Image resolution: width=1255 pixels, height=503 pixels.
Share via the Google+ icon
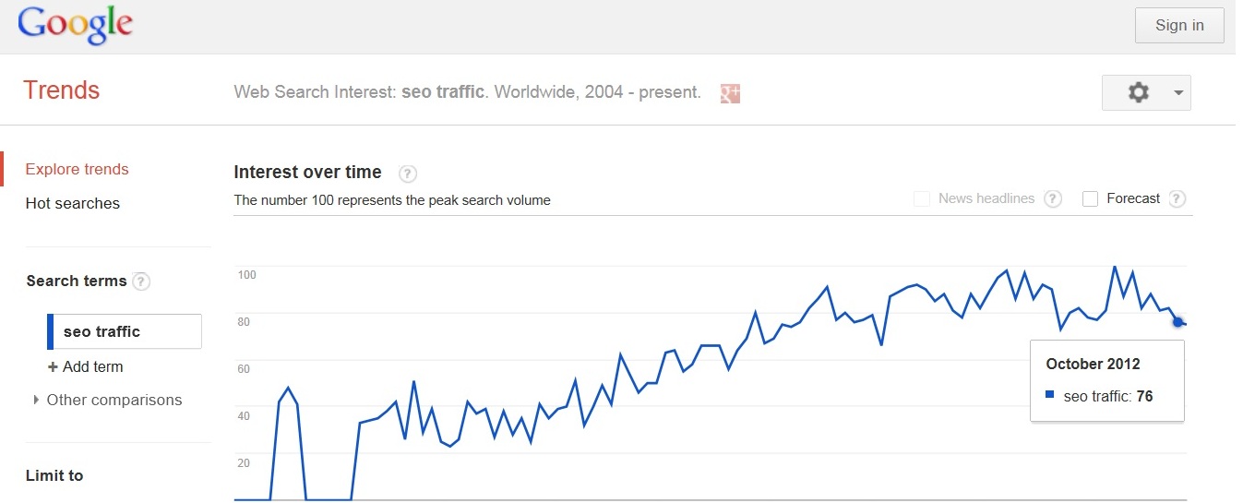click(730, 92)
